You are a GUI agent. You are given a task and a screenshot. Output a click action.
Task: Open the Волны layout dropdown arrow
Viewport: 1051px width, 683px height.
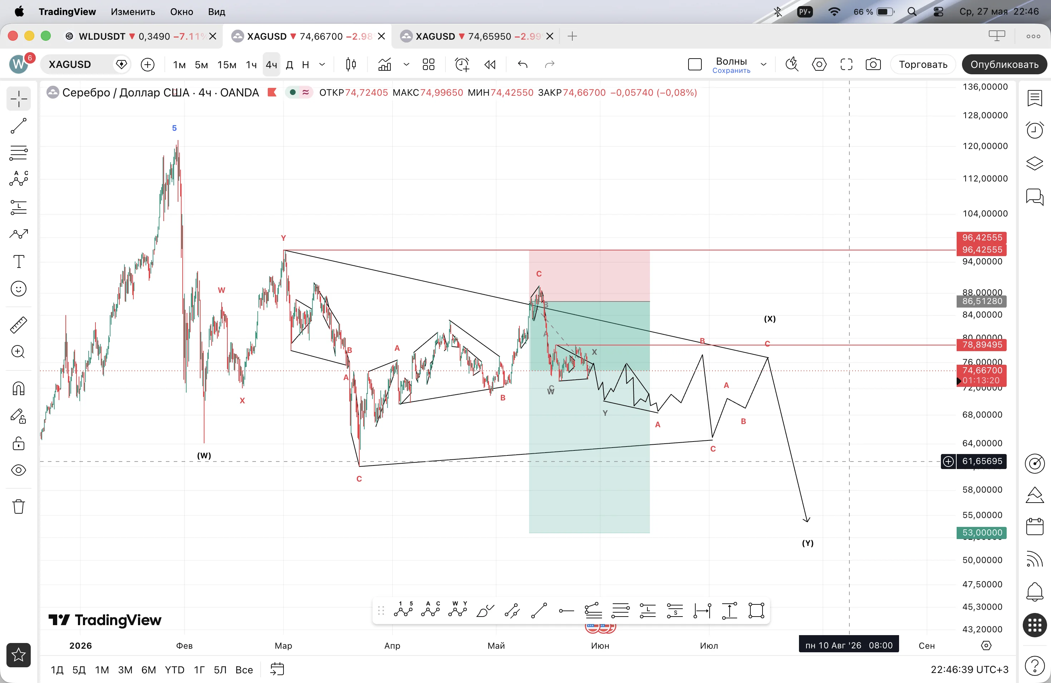point(764,65)
